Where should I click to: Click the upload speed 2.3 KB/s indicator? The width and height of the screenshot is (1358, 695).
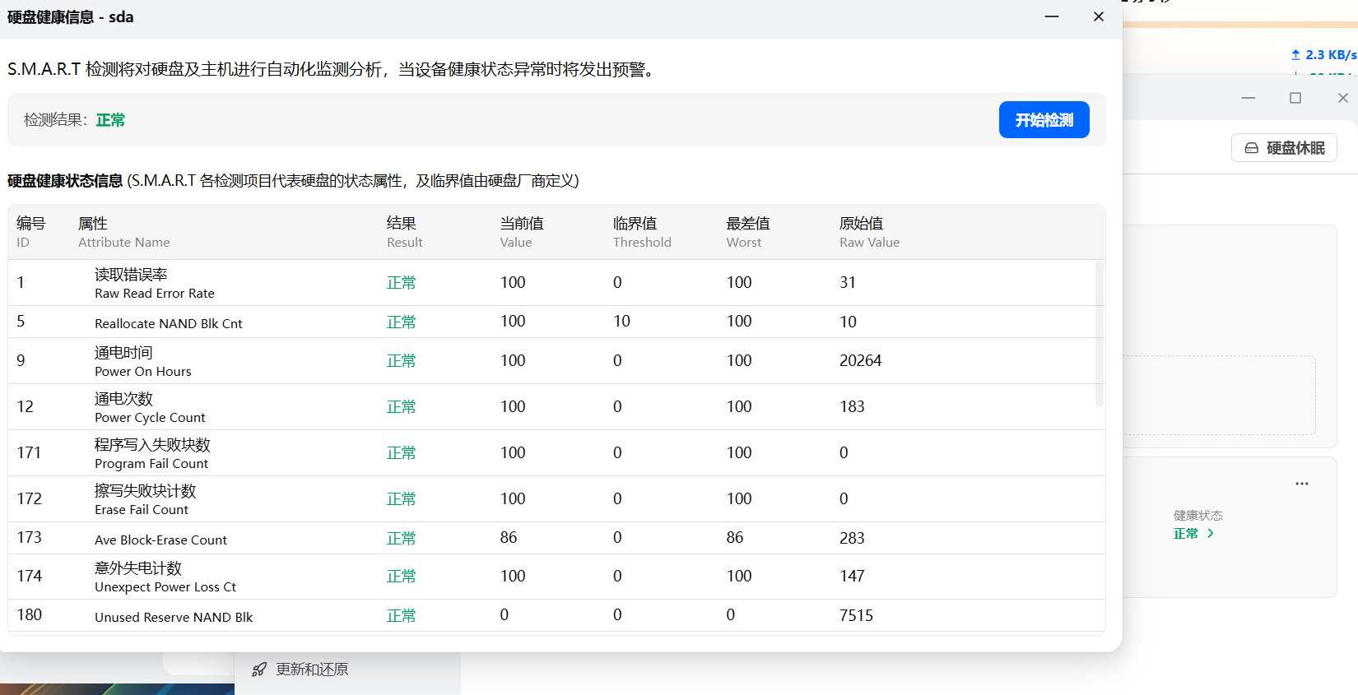pyautogui.click(x=1323, y=55)
